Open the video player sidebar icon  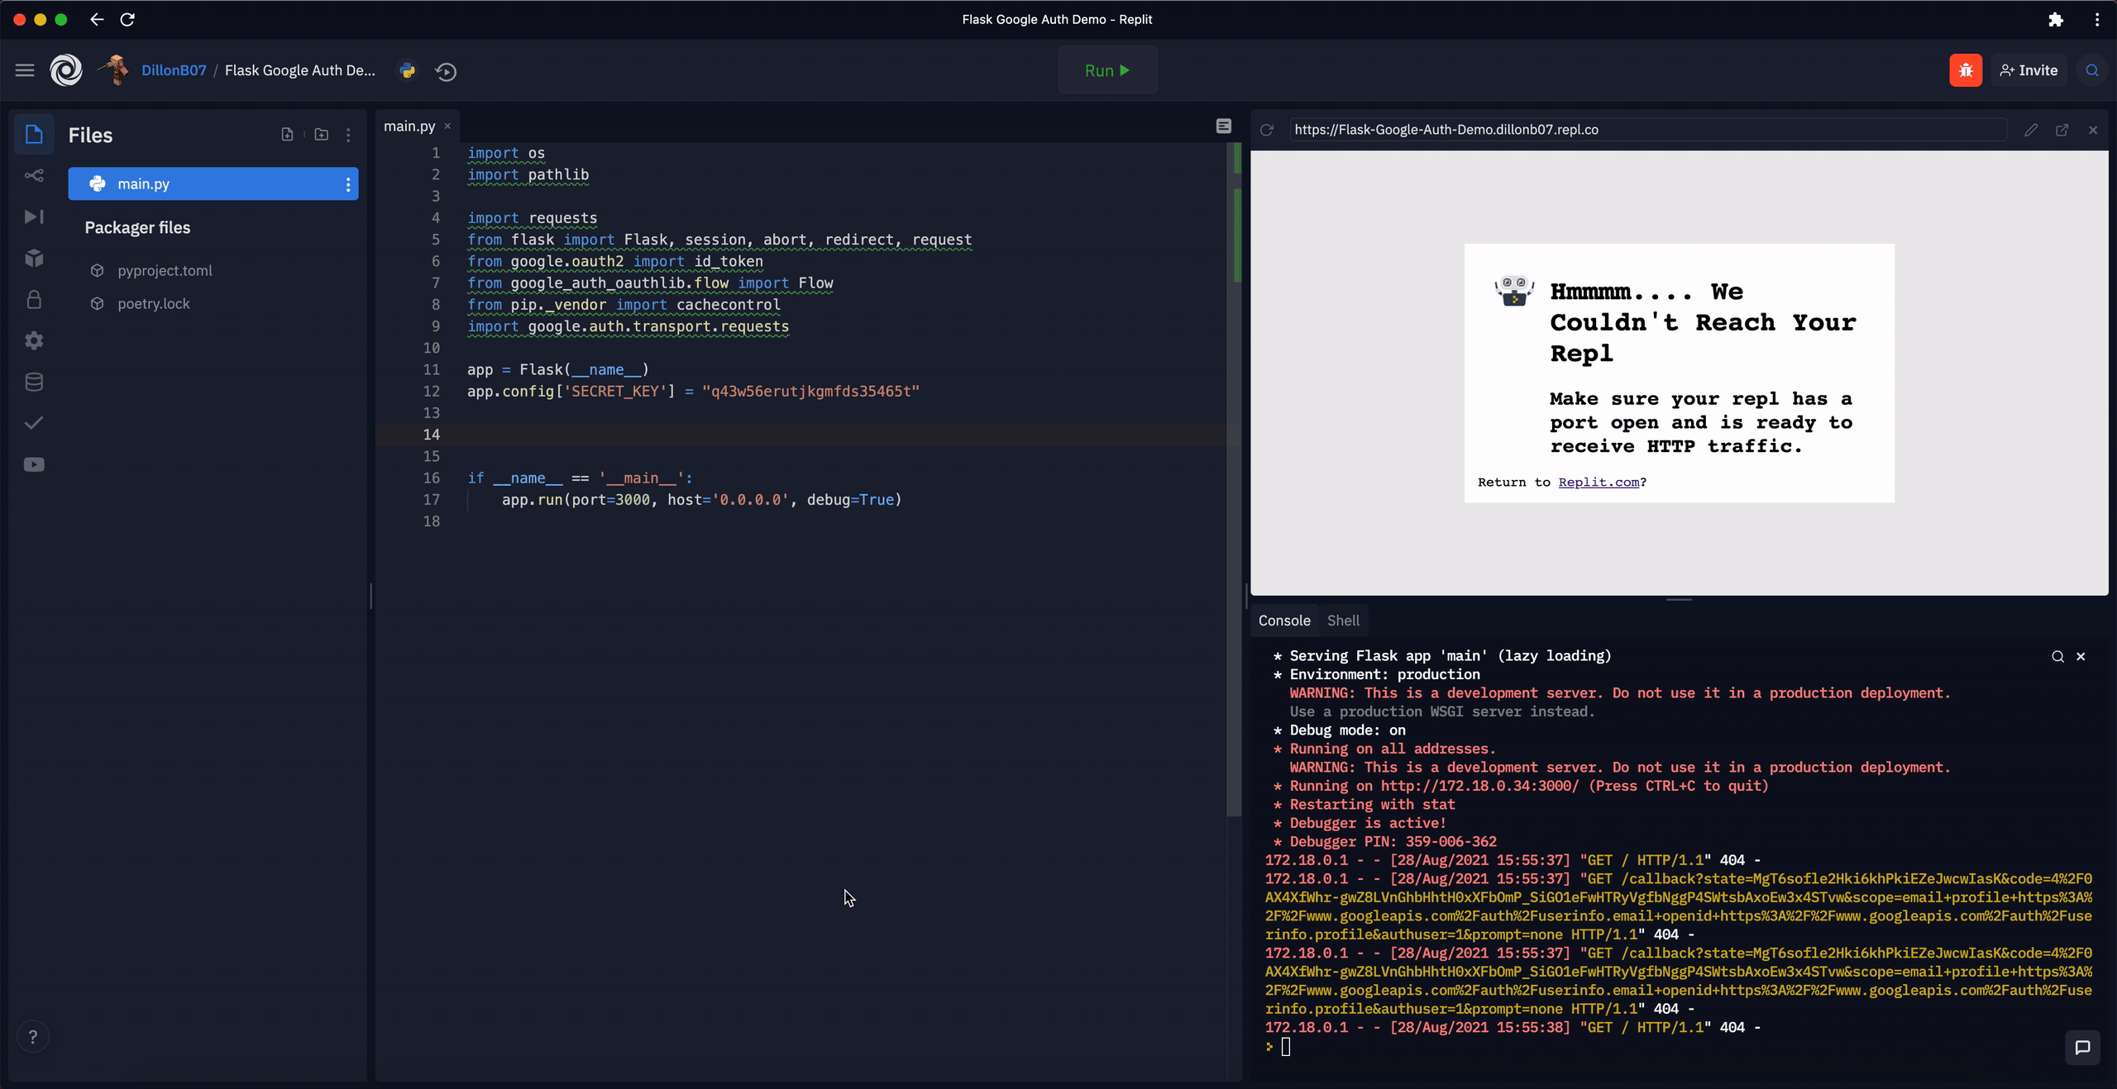(34, 464)
